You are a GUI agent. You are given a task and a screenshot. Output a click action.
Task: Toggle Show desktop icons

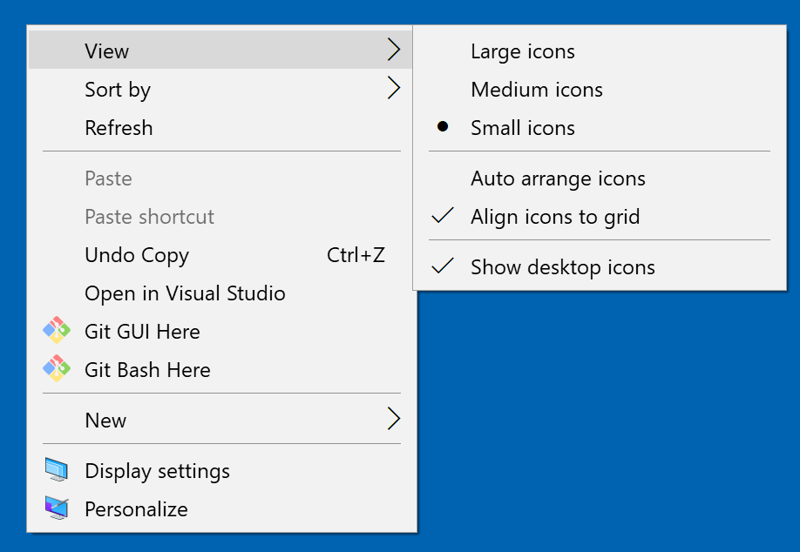600,267
